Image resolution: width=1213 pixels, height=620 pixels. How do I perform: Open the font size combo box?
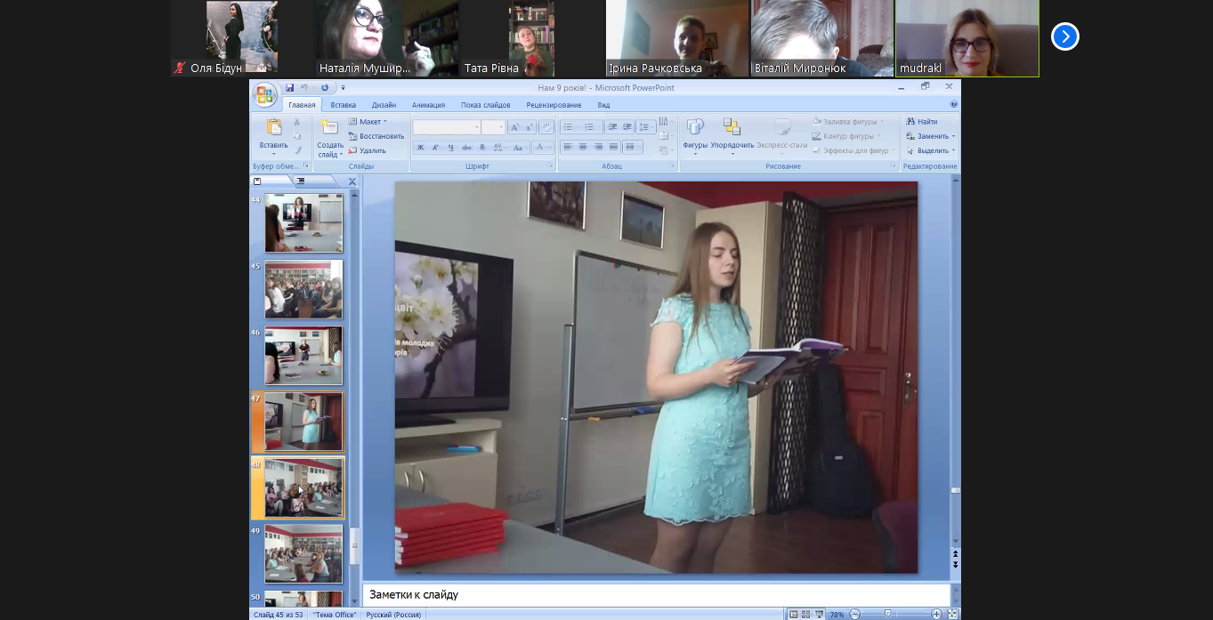pos(494,127)
